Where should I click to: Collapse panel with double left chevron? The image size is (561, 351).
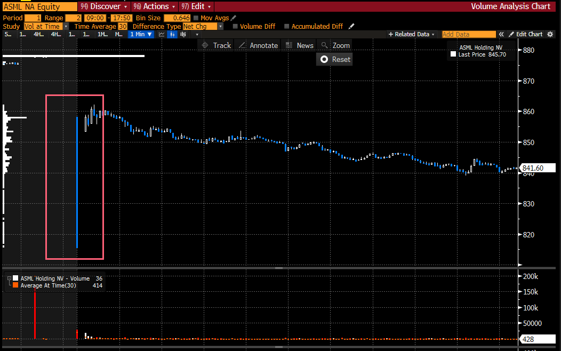pos(502,34)
